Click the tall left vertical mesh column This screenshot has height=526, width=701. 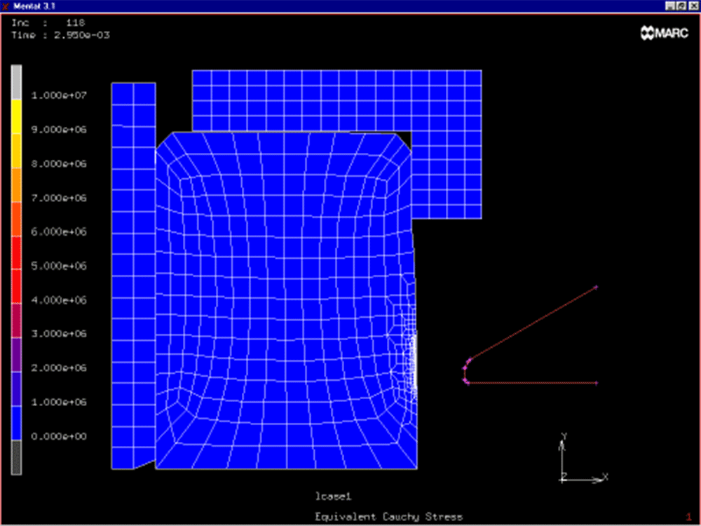click(133, 275)
